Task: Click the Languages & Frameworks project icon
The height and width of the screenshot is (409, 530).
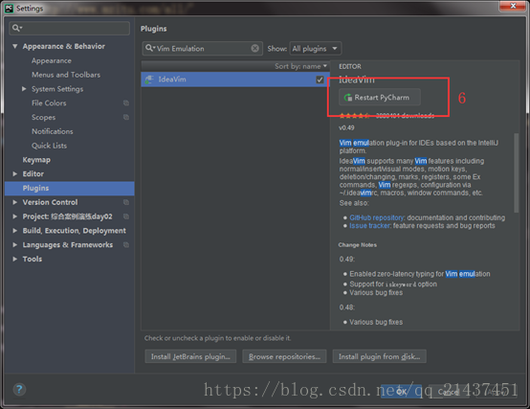Action: click(126, 244)
